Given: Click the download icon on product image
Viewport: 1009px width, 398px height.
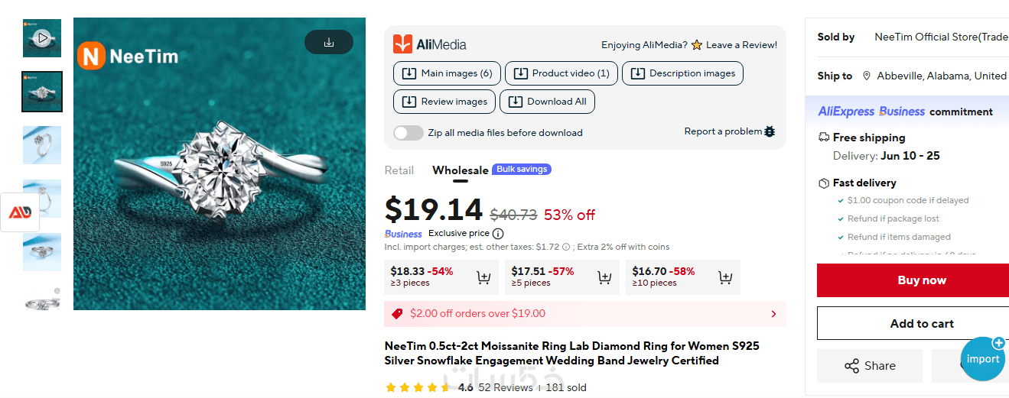Looking at the screenshot, I should pos(329,42).
